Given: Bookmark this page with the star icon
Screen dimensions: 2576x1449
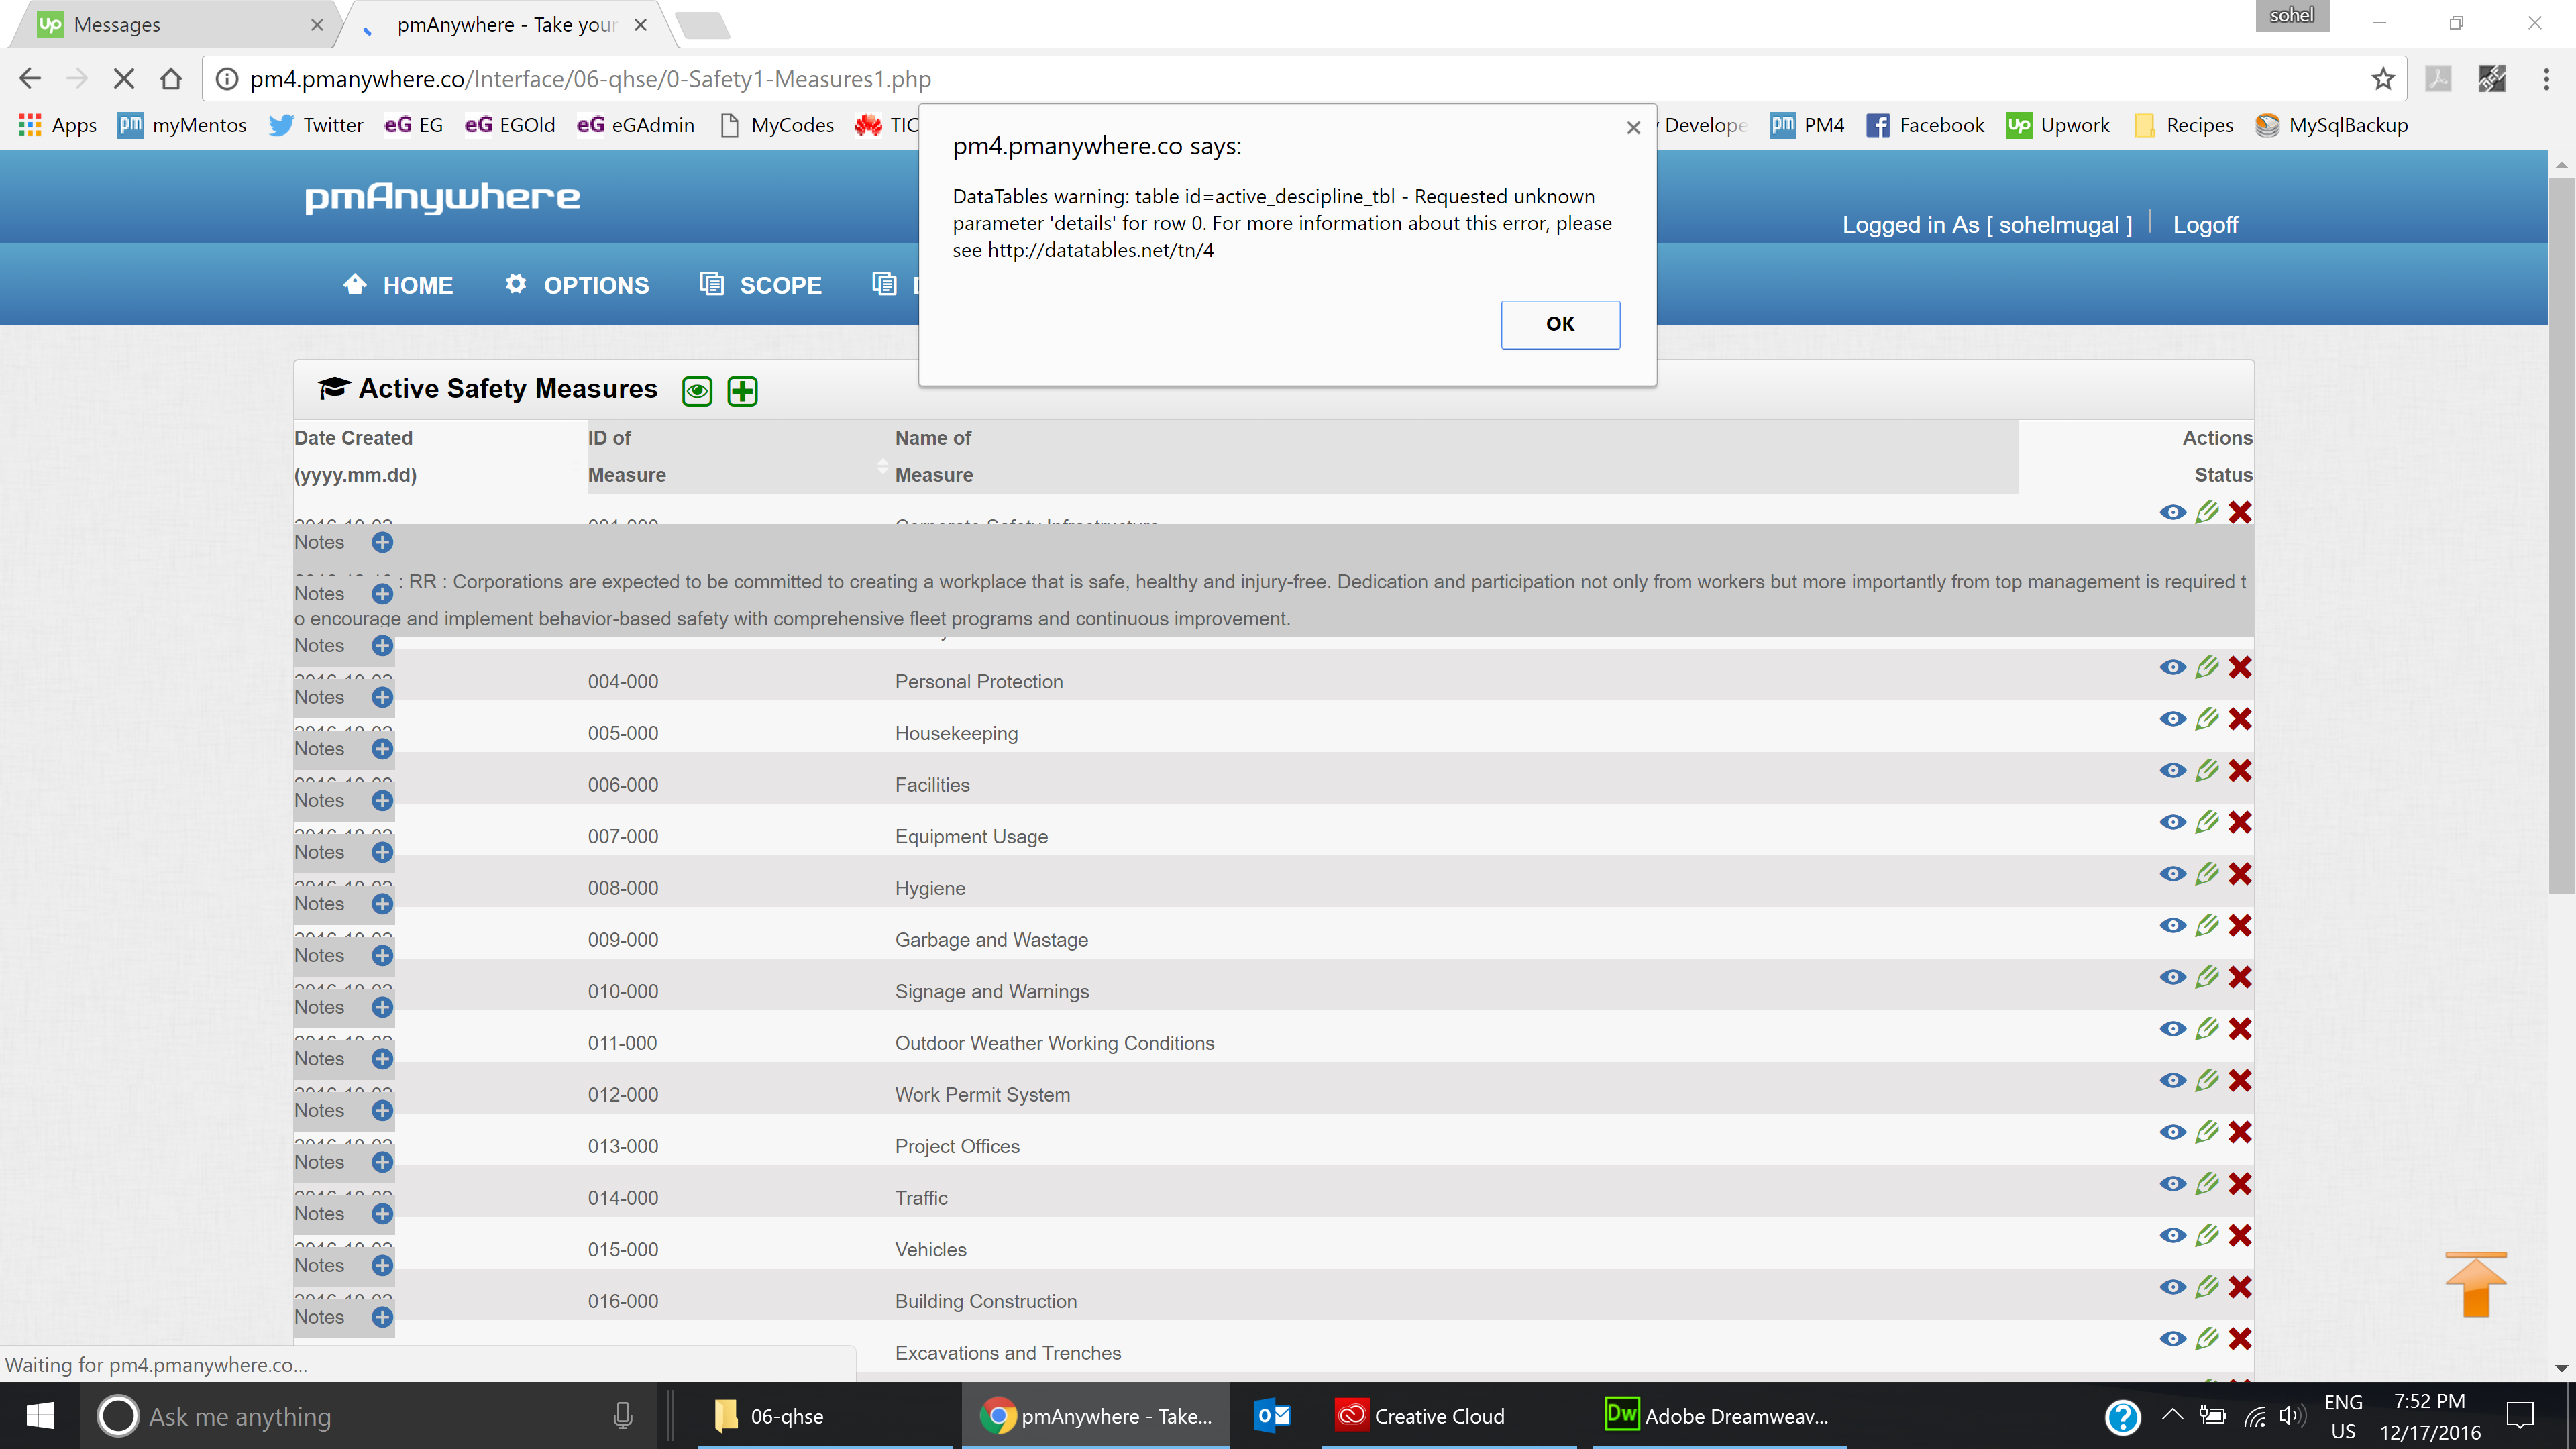Looking at the screenshot, I should coord(2383,79).
